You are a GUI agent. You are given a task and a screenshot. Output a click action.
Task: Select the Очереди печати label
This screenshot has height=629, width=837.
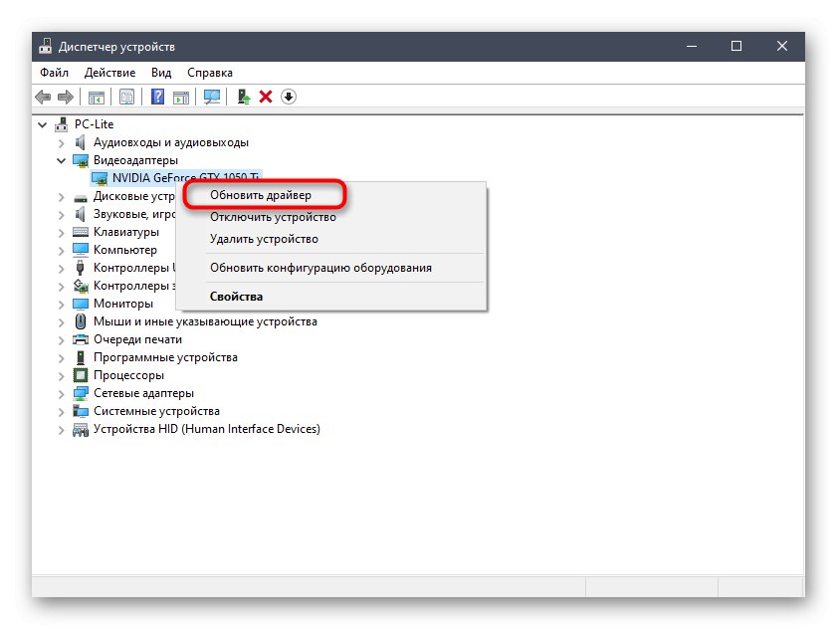[137, 339]
